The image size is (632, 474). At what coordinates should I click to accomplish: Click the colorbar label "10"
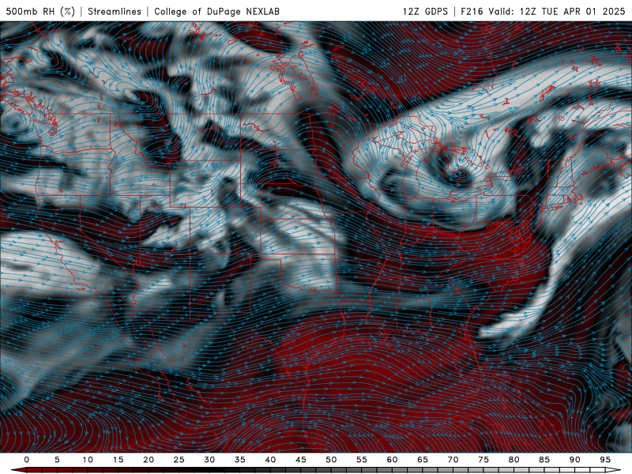[x=88, y=460]
